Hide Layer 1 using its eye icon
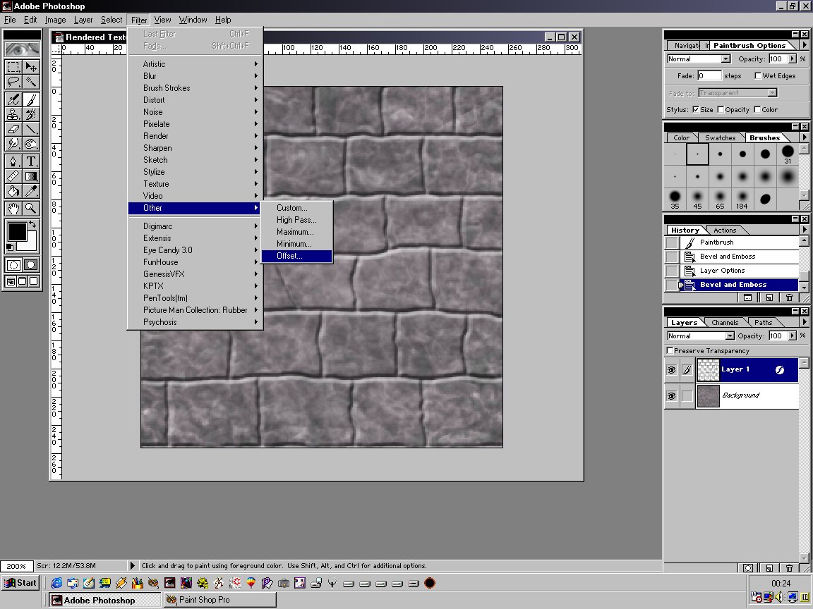This screenshot has width=813, height=609. click(671, 370)
